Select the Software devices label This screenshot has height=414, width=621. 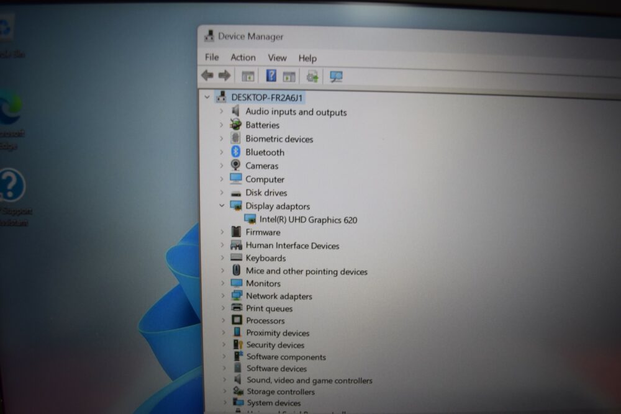pyautogui.click(x=277, y=369)
